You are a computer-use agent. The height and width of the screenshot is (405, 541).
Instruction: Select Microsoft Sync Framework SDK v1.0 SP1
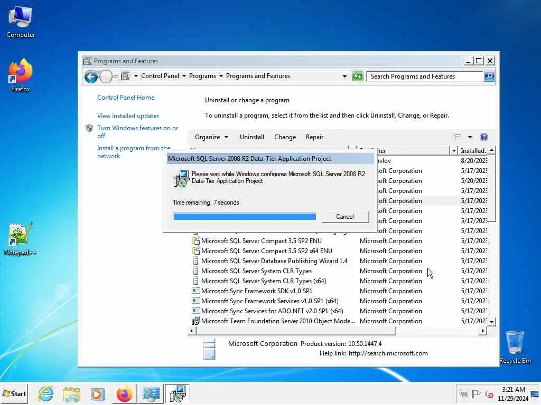pyautogui.click(x=257, y=291)
